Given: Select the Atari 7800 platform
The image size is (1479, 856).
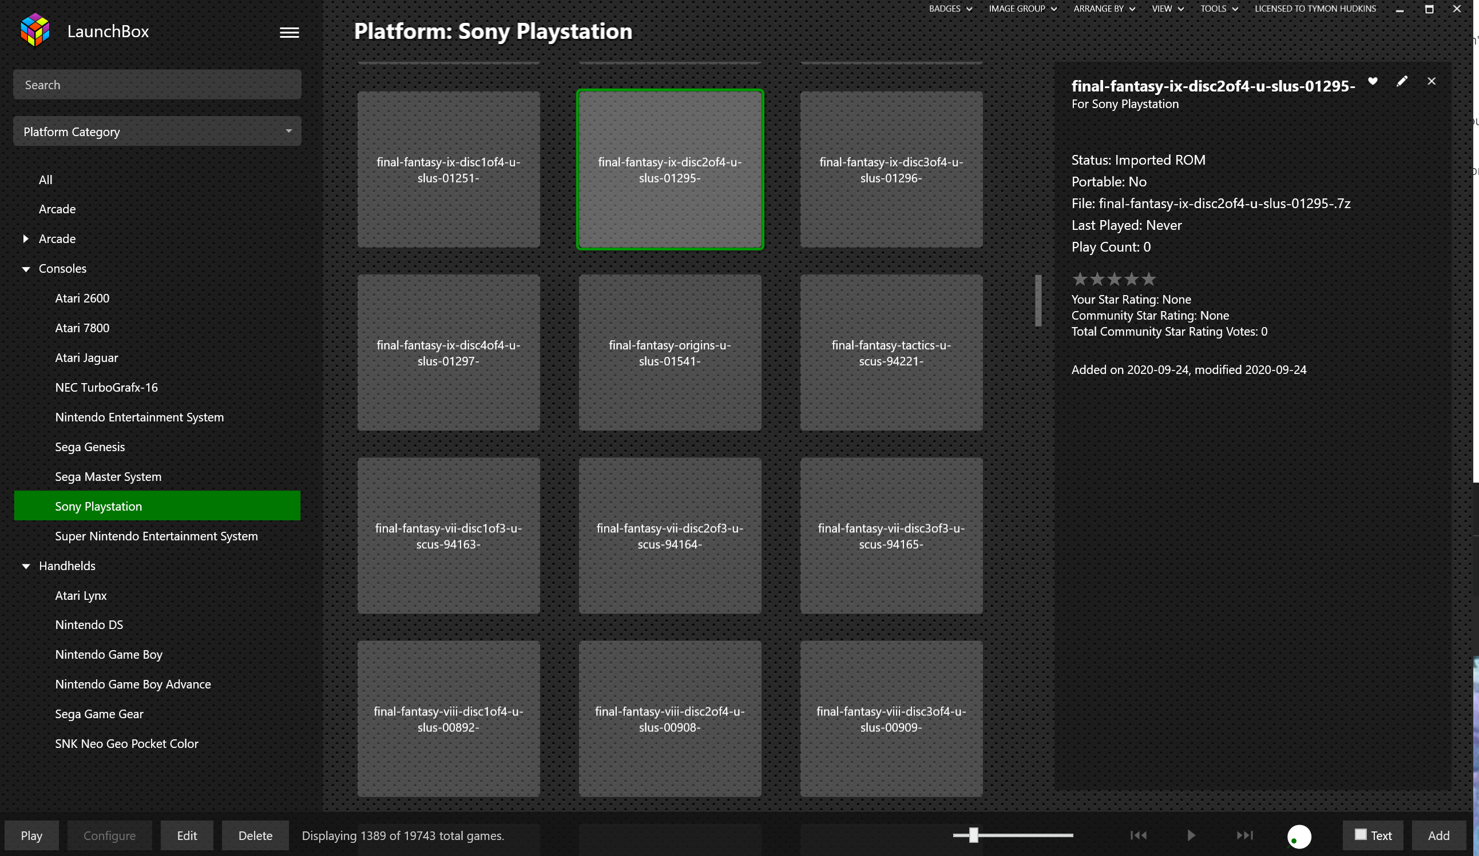Looking at the screenshot, I should pos(82,328).
